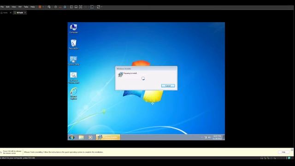Open the VM menu

click(20, 7)
